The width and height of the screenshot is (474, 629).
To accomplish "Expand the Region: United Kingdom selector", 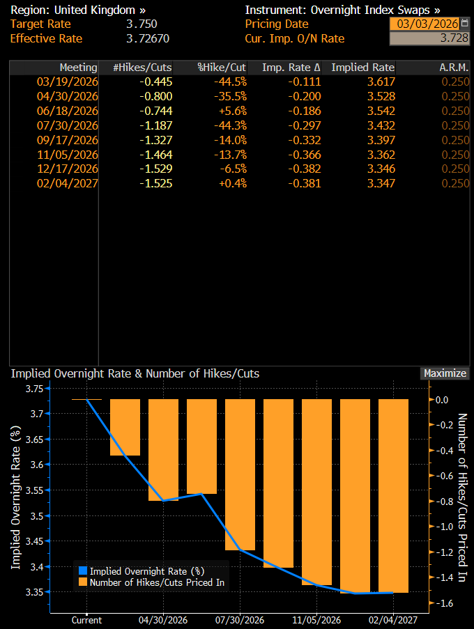I will (x=78, y=10).
